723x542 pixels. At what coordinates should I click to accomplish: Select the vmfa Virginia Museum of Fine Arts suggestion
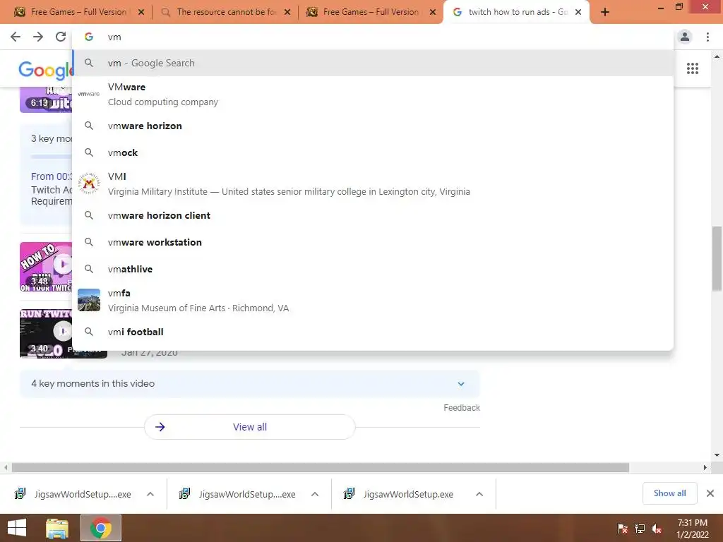click(373, 300)
